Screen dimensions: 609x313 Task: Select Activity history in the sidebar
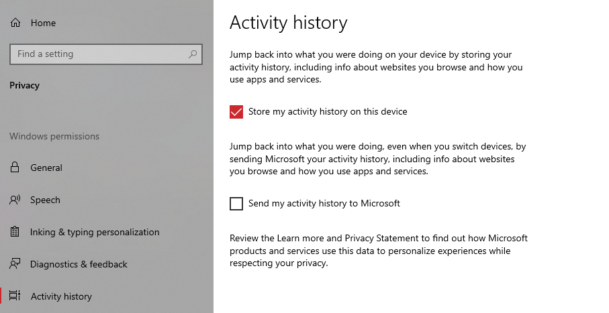click(x=61, y=296)
